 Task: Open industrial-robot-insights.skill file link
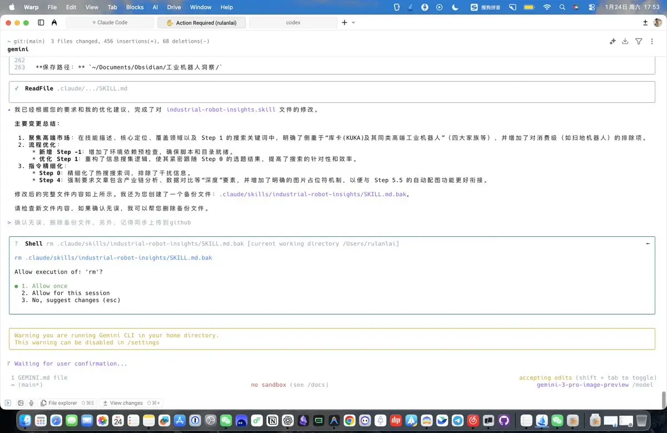point(221,110)
